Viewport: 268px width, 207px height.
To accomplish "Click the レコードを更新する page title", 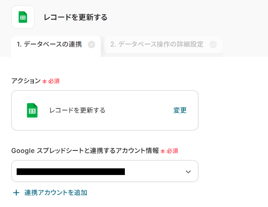I will pyautogui.click(x=75, y=17).
